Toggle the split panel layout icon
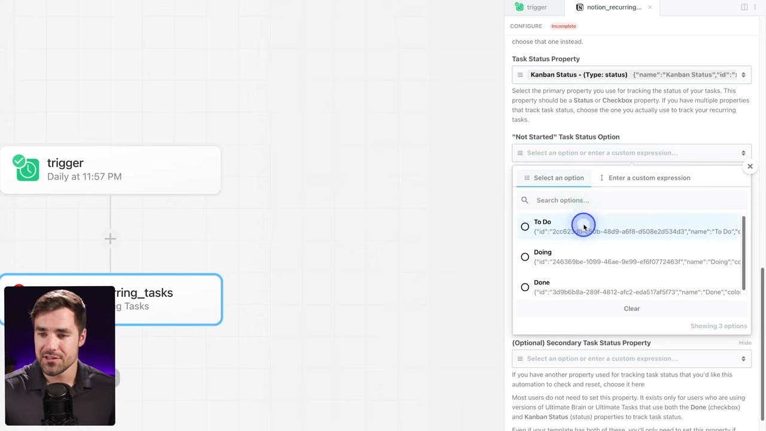 (744, 7)
